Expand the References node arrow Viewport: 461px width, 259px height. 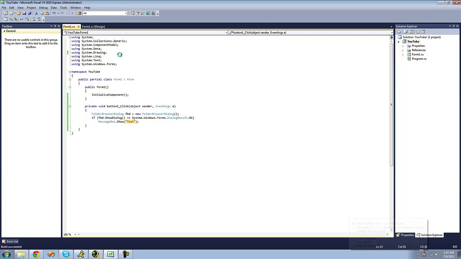(x=403, y=50)
